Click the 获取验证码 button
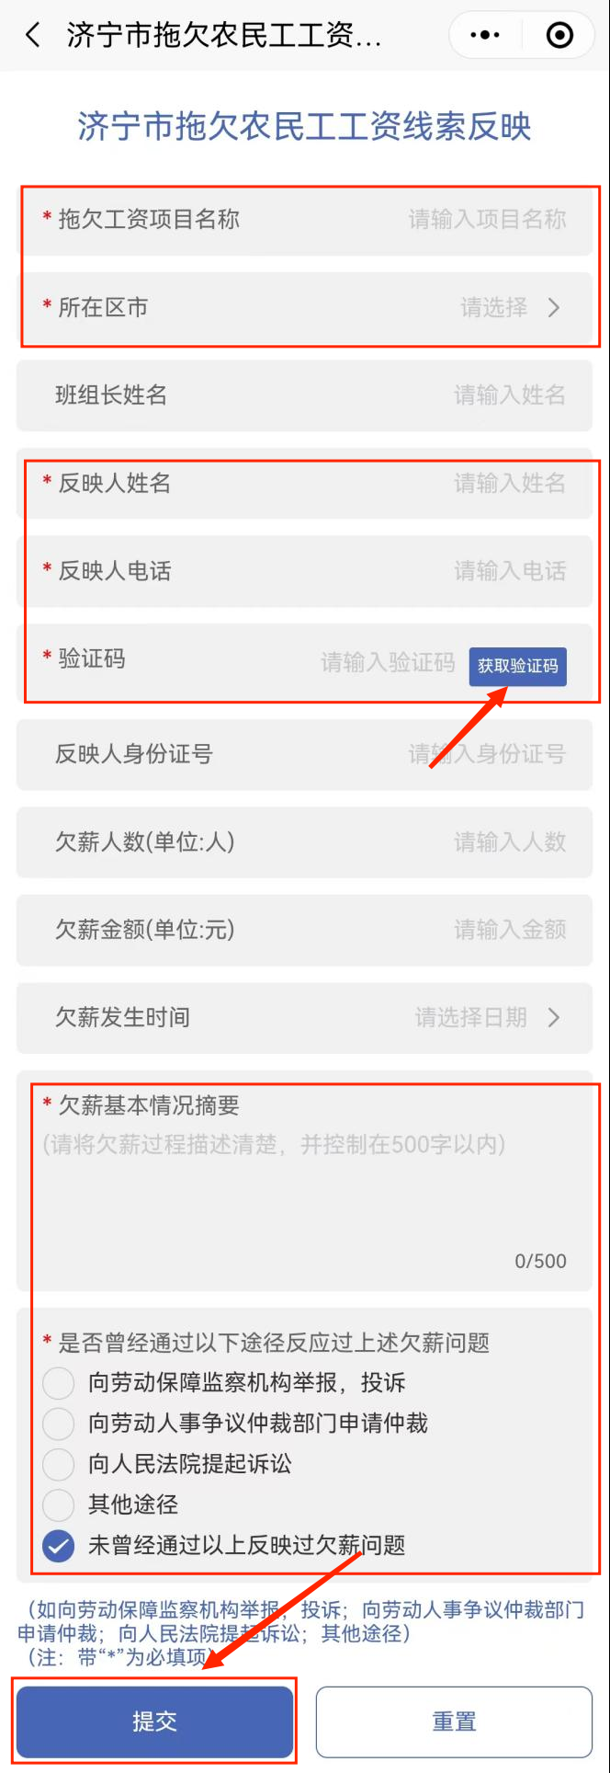 coord(518,667)
